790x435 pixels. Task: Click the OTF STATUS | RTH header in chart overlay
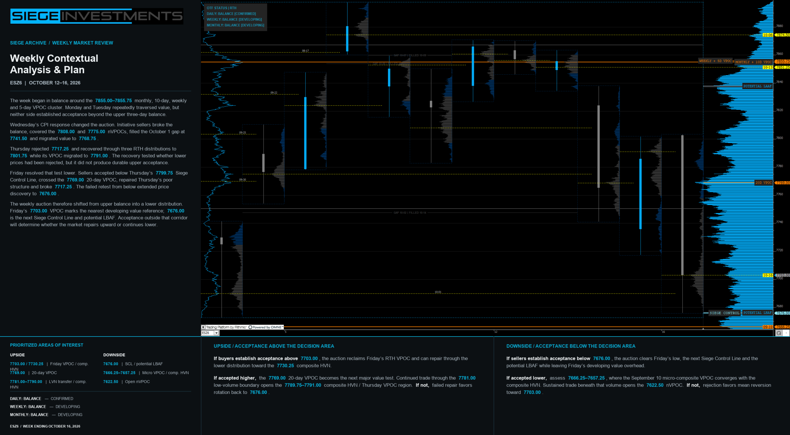pos(222,8)
